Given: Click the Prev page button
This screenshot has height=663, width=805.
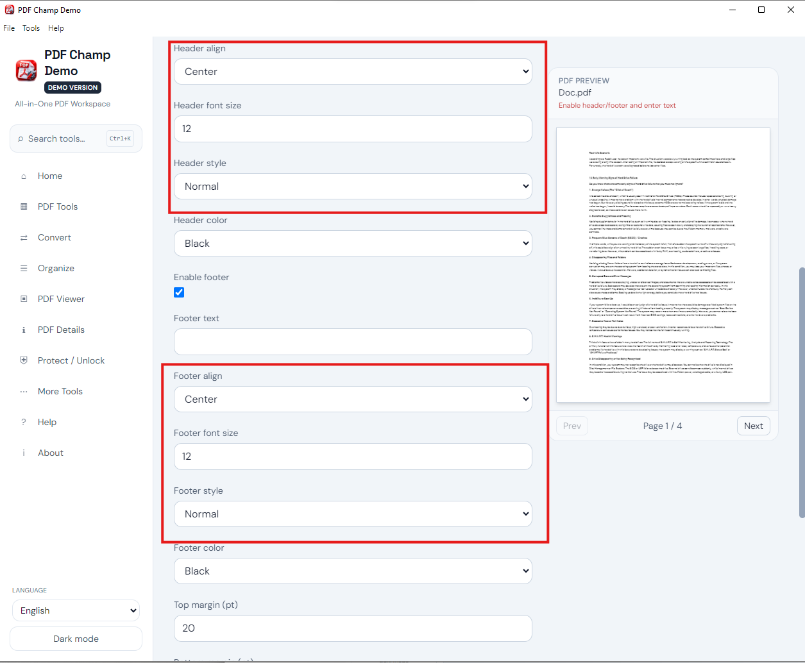Looking at the screenshot, I should [x=572, y=426].
